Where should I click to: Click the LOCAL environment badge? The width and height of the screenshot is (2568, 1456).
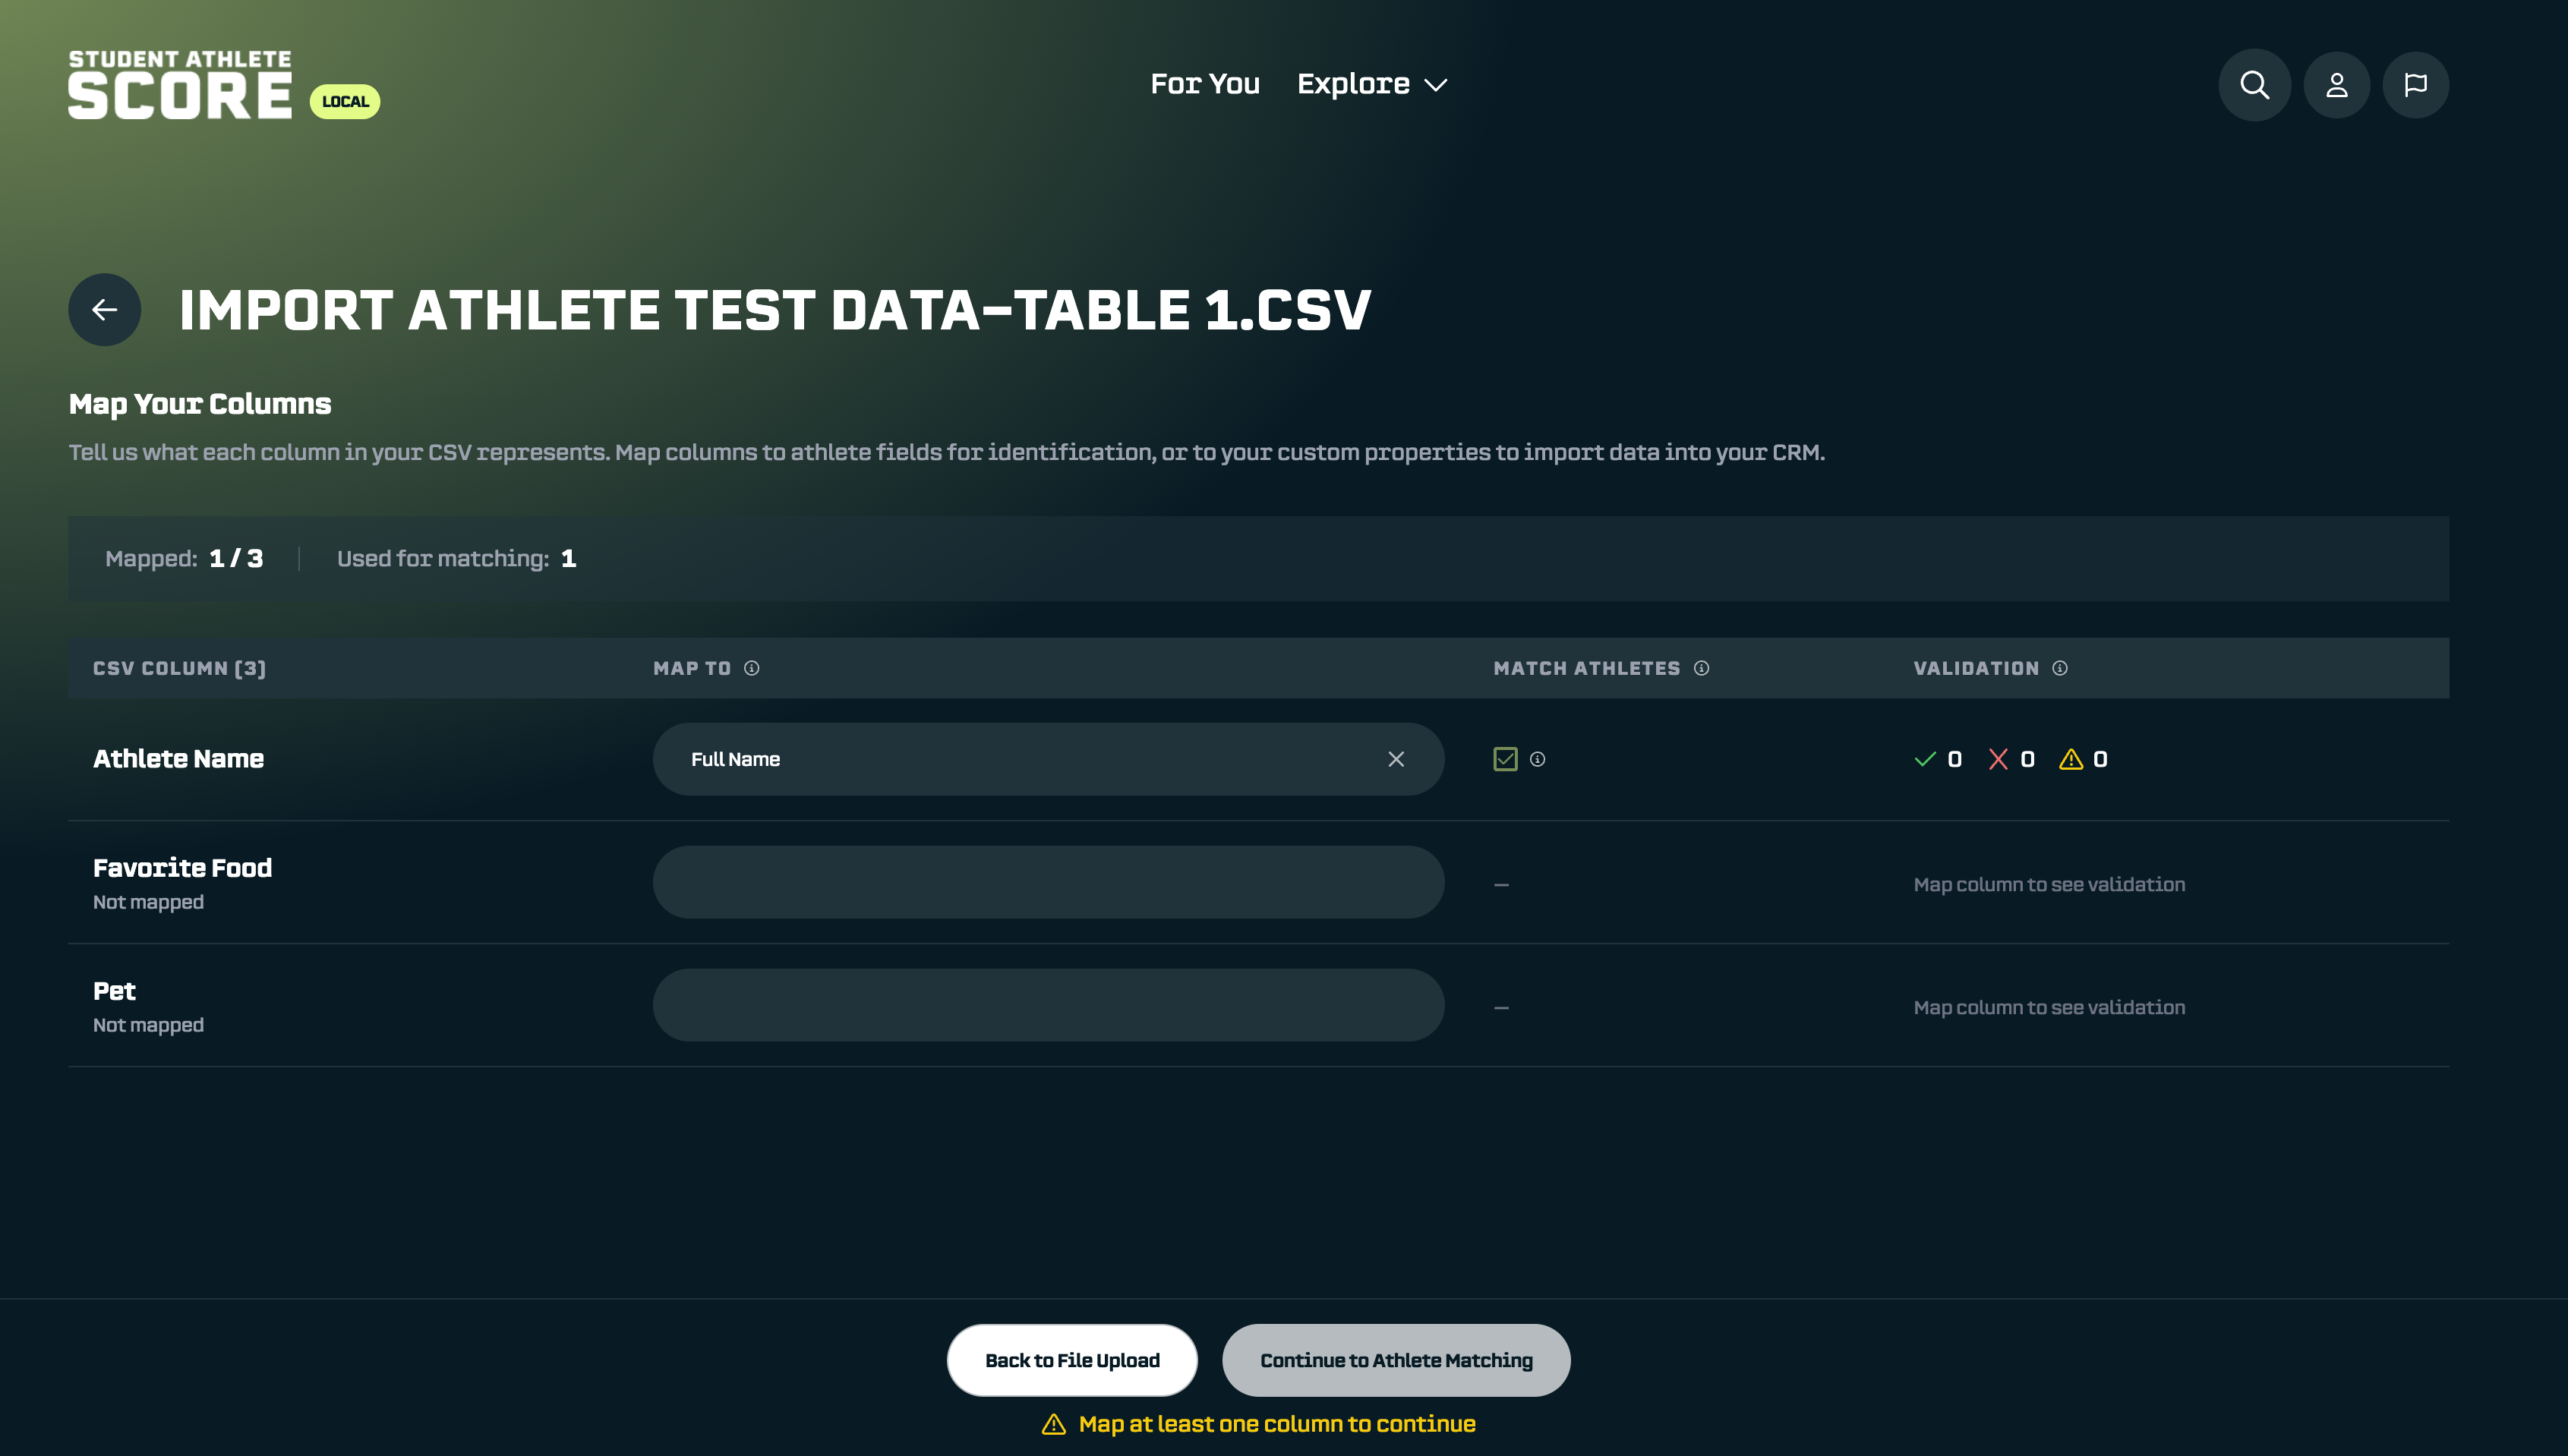click(345, 102)
